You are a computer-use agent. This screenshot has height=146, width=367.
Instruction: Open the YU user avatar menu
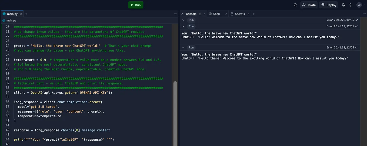[361, 5]
